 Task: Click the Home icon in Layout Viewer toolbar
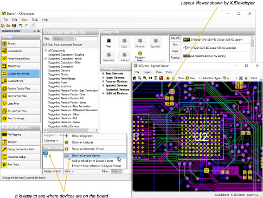coord(134,78)
